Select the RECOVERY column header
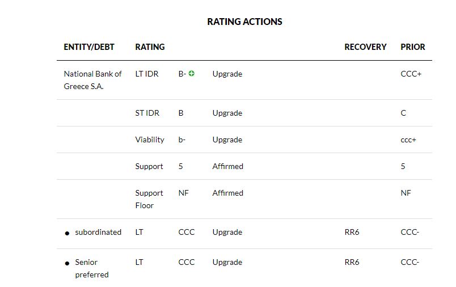 365,47
